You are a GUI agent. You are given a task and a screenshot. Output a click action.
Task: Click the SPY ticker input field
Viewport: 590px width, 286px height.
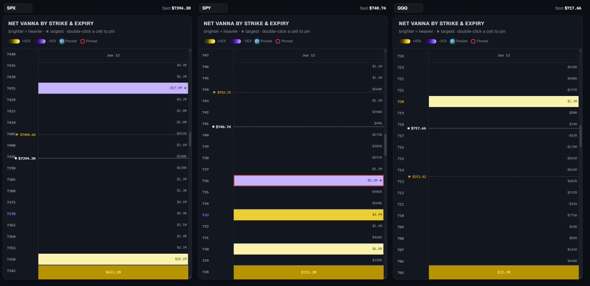pyautogui.click(x=213, y=8)
